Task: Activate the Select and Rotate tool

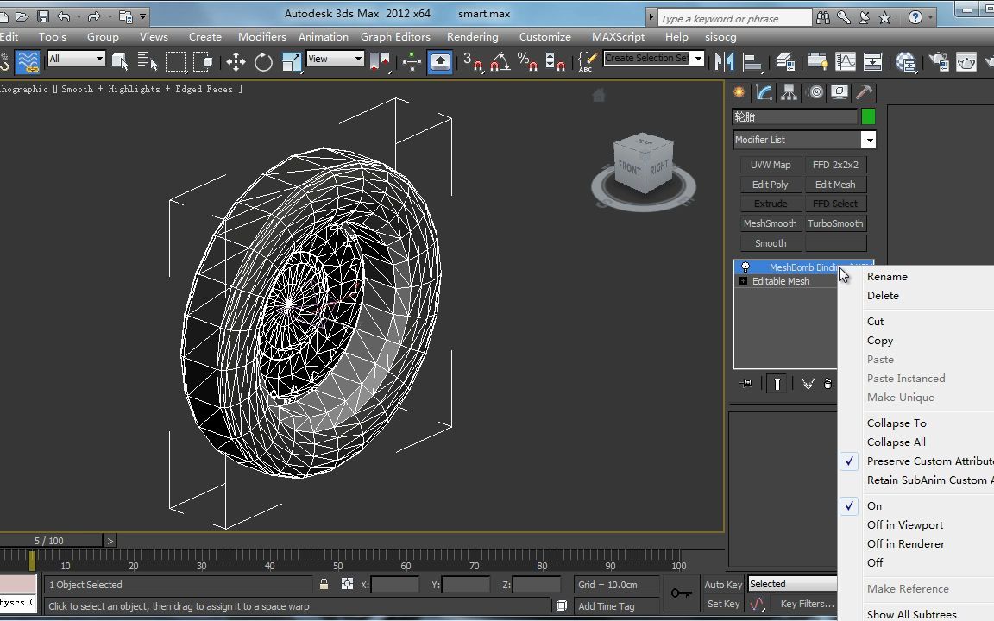Action: click(264, 61)
